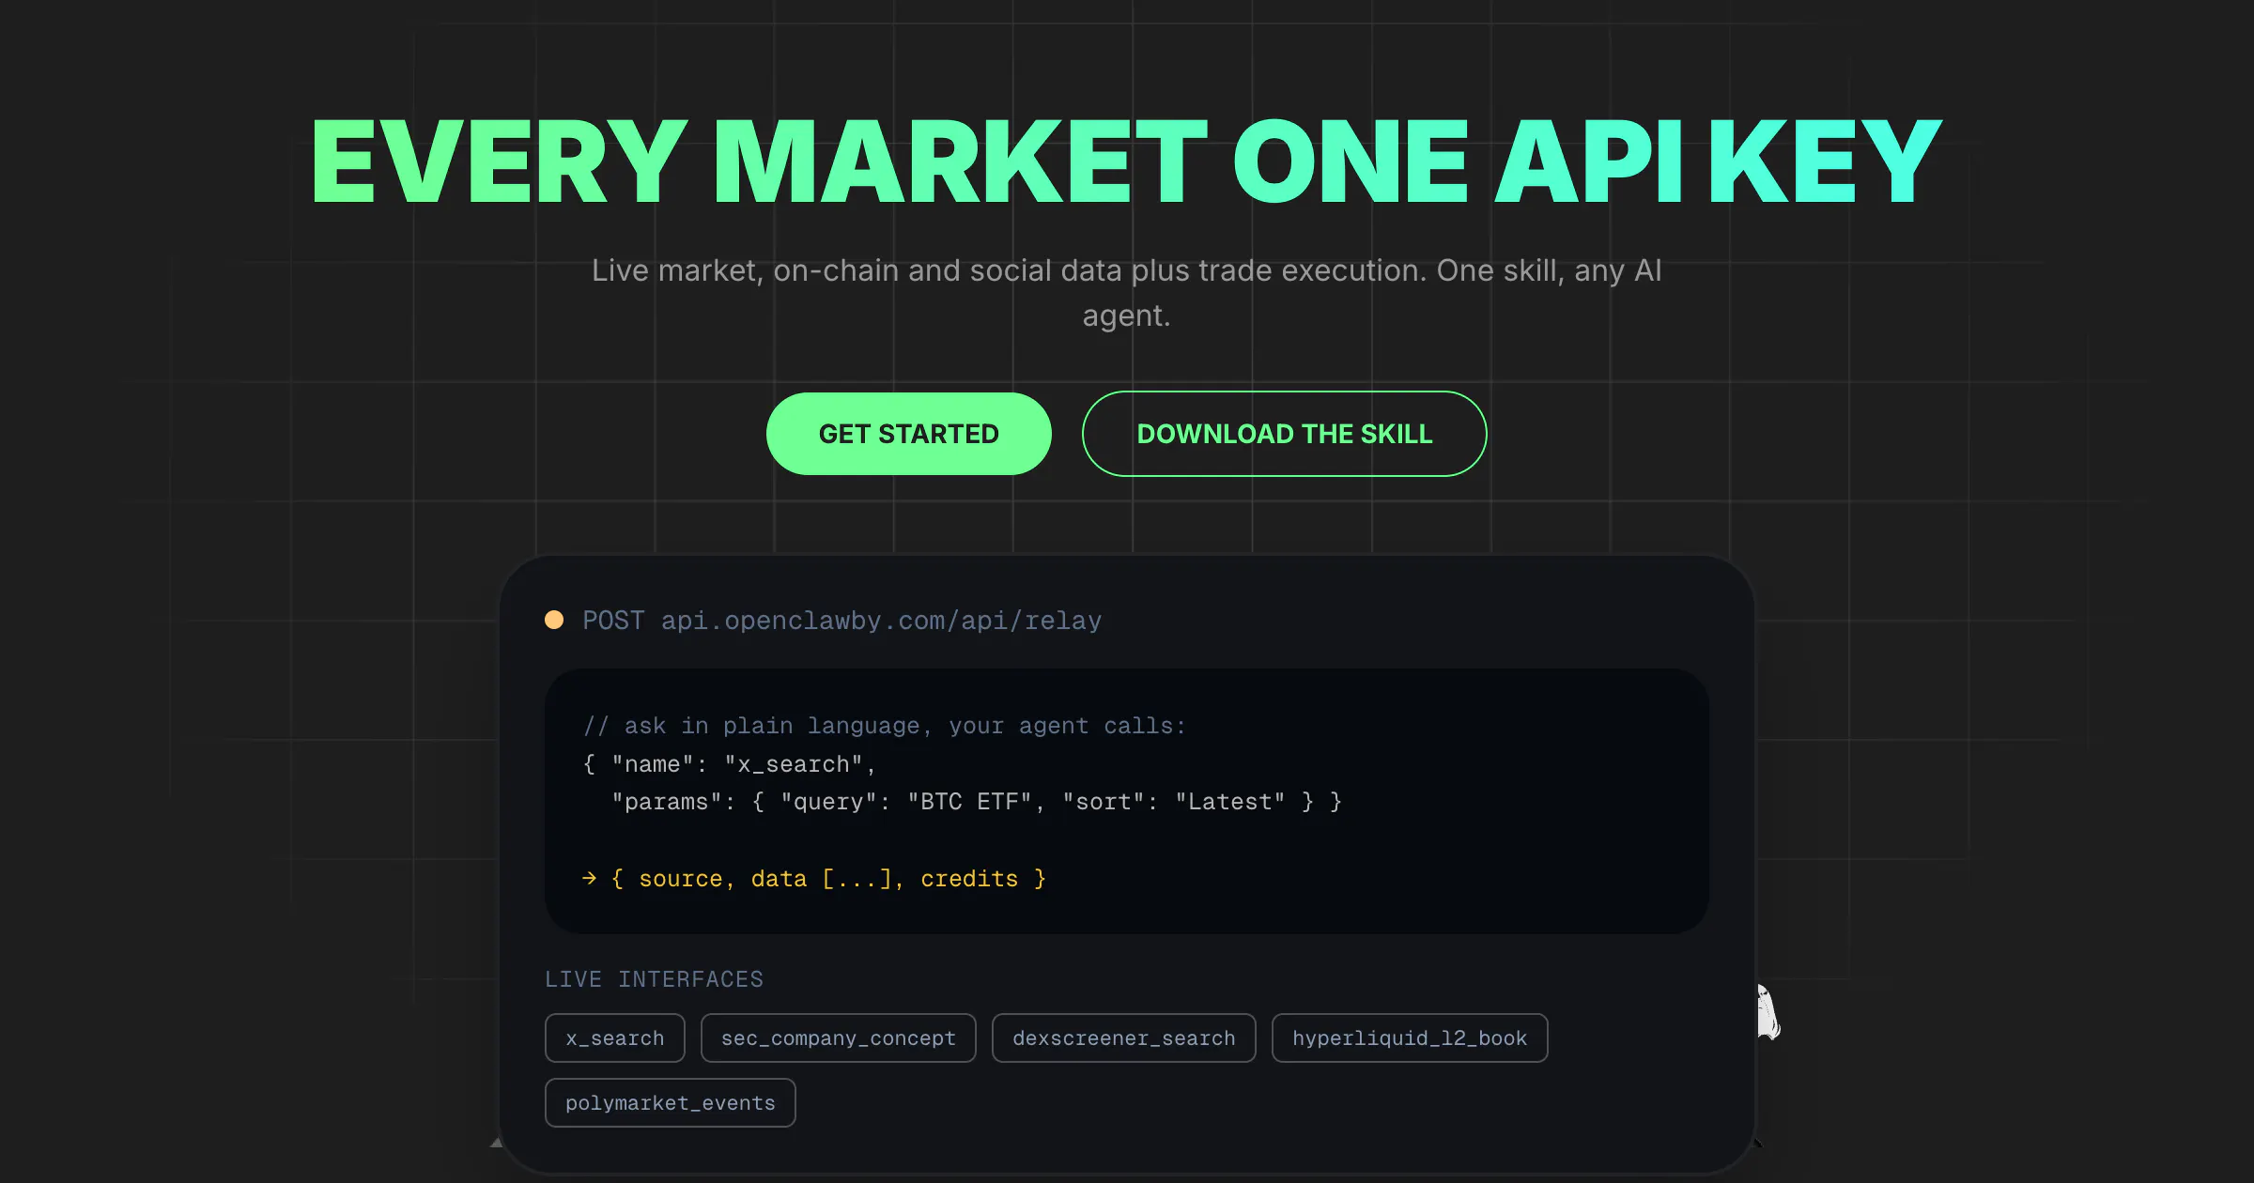Click the LIVE INTERFACES label
The image size is (2254, 1183).
click(654, 979)
